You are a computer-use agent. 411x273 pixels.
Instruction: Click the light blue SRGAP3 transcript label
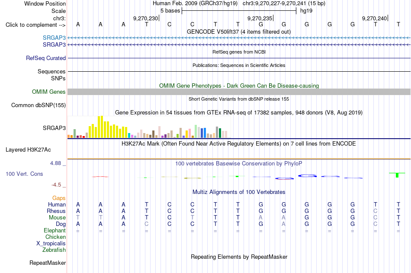(54, 38)
